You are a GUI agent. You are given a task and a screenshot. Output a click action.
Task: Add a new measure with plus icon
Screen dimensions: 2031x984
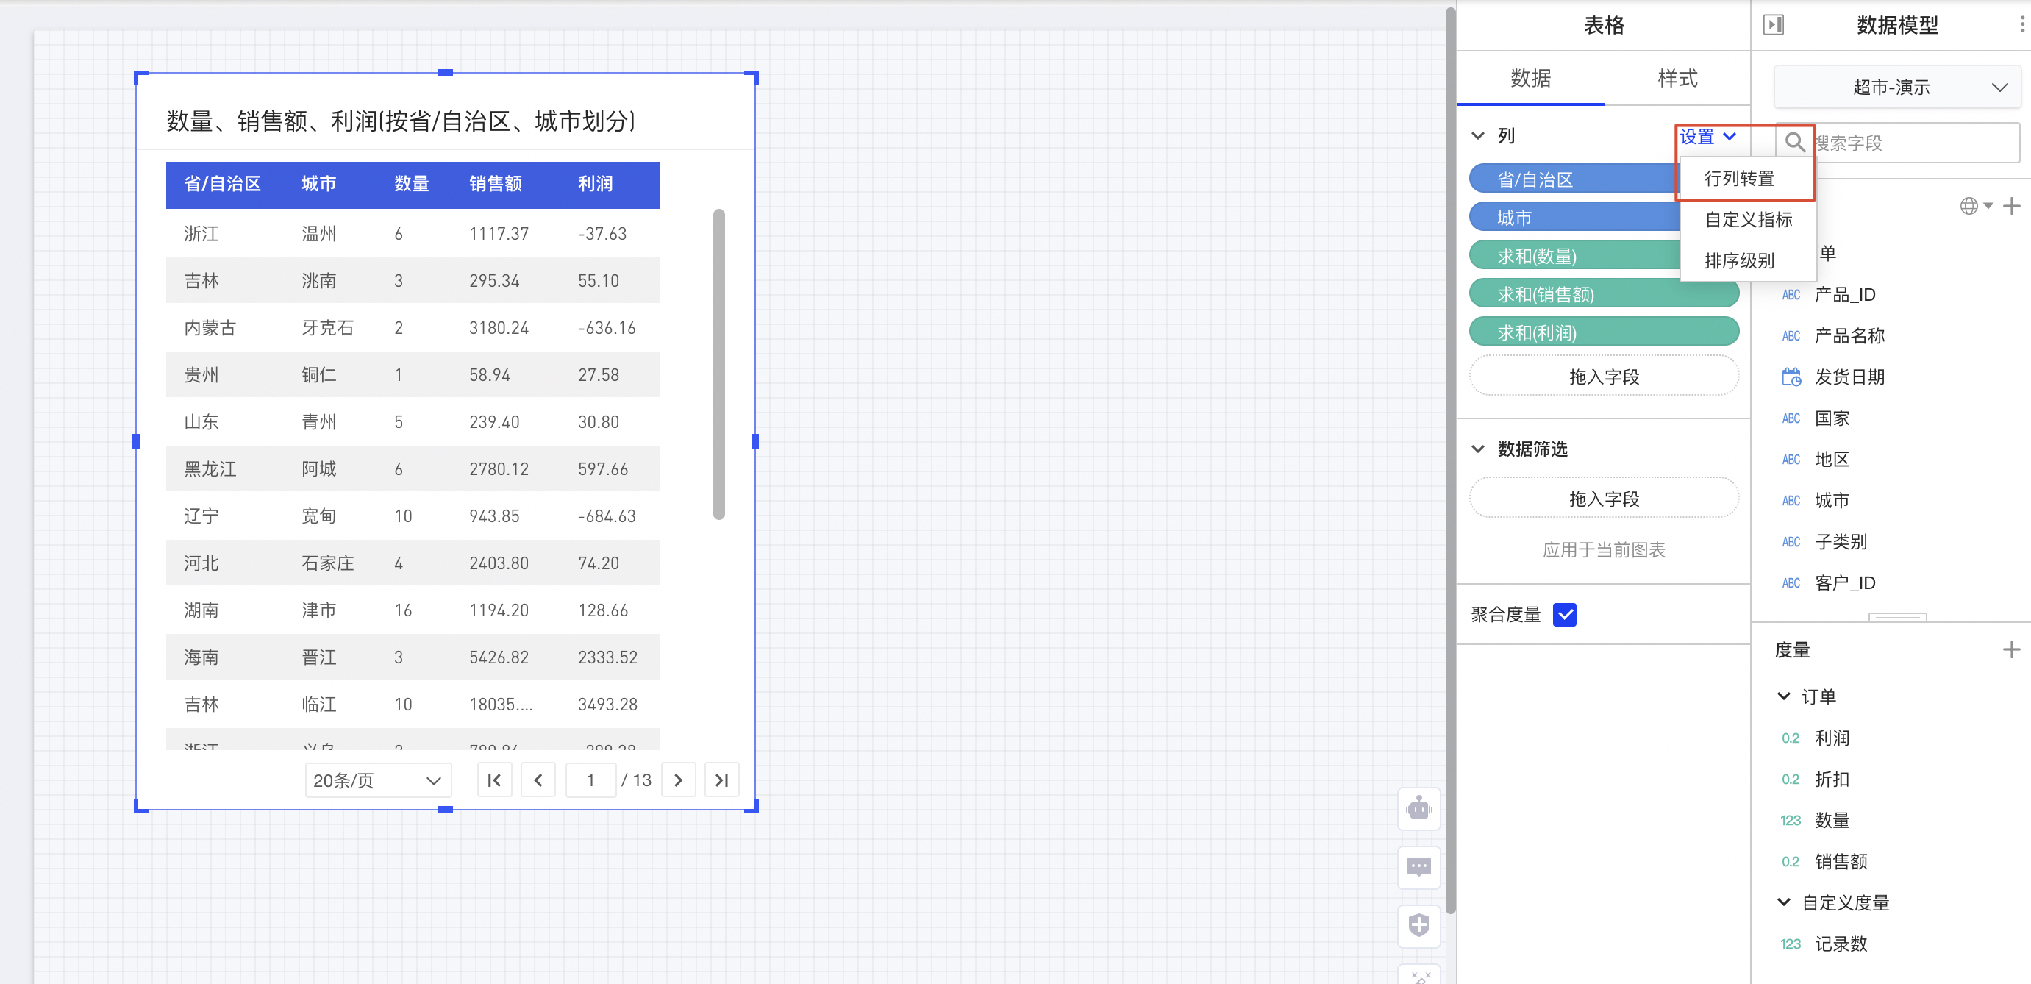(x=2010, y=649)
